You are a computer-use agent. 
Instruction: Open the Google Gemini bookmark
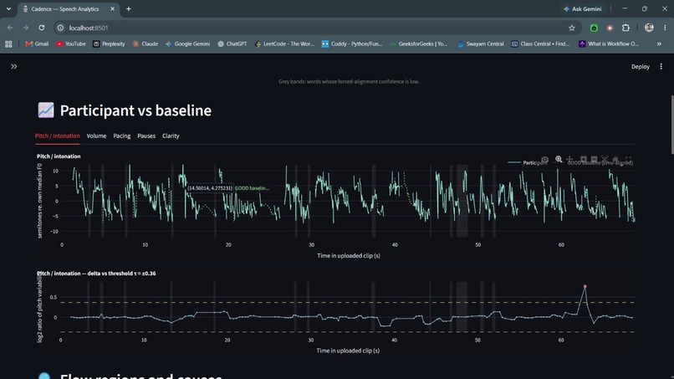pos(187,44)
